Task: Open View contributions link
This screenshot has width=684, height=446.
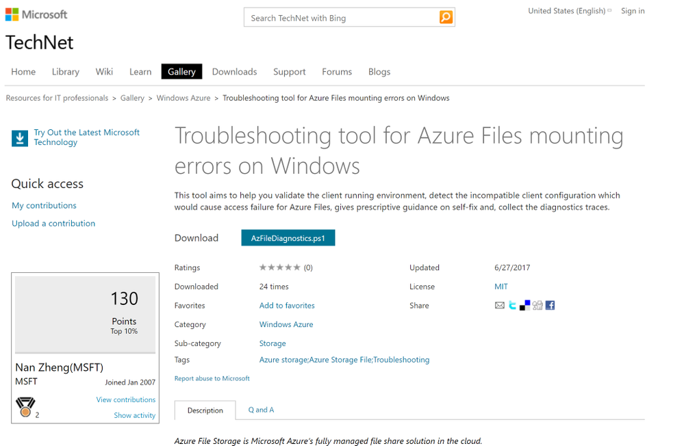Action: [x=125, y=399]
